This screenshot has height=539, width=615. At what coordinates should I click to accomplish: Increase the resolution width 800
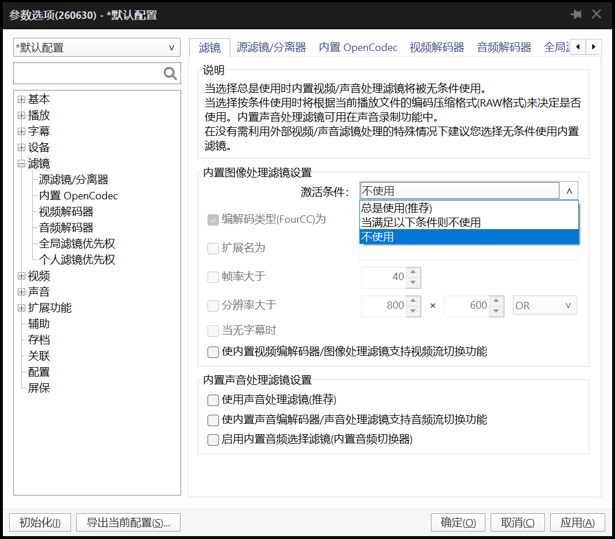click(x=413, y=301)
